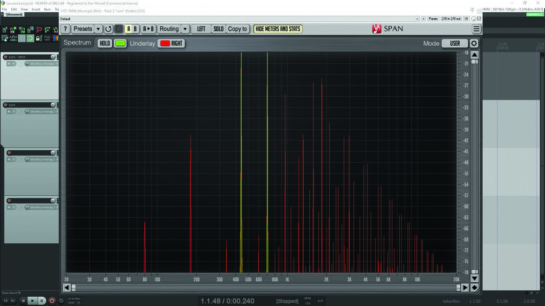Click the SPAN redo arrow icon
The height and width of the screenshot is (306, 545).
point(118,29)
